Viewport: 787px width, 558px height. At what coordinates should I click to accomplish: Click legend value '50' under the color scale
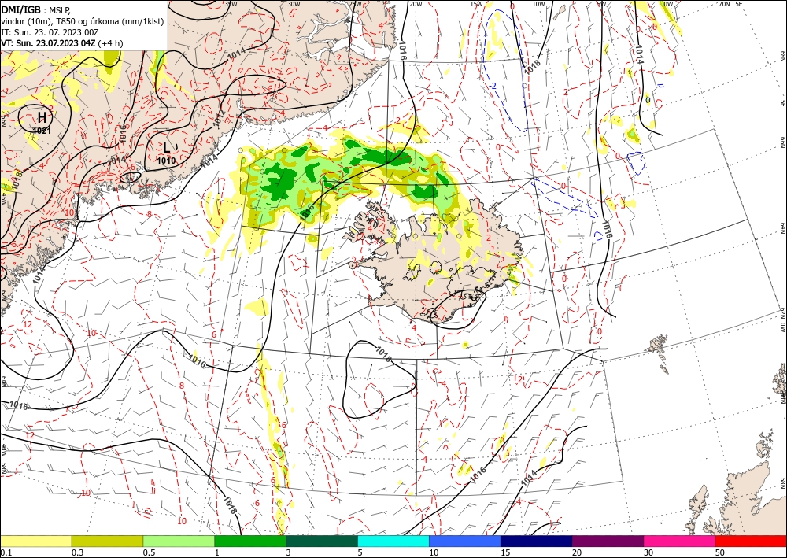[720, 552]
